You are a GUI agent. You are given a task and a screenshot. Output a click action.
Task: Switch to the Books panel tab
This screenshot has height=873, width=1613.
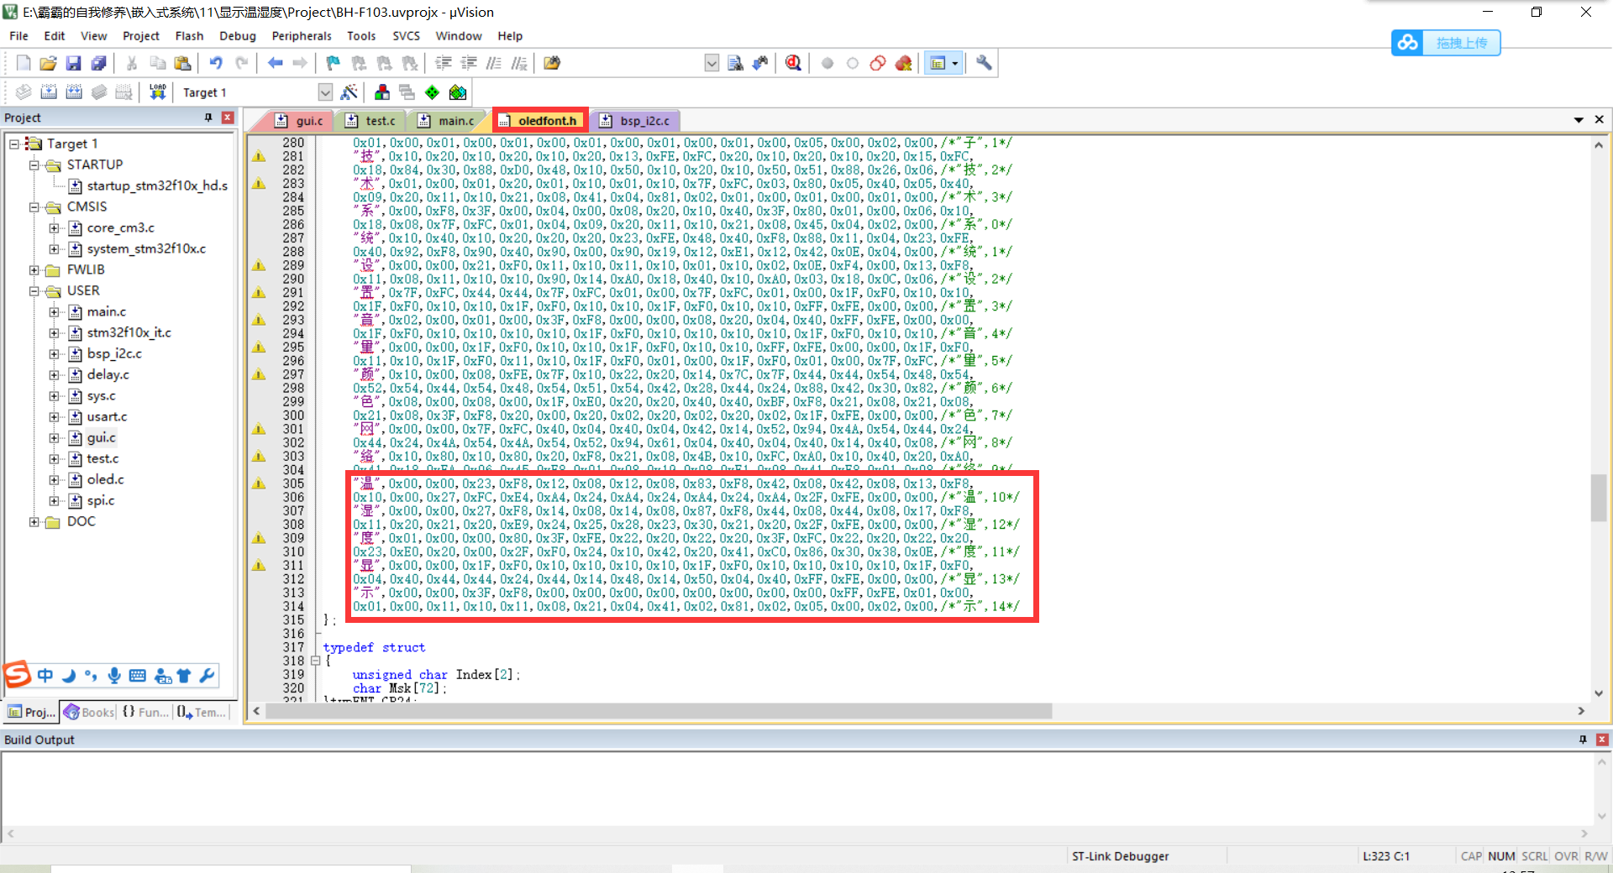click(x=89, y=712)
